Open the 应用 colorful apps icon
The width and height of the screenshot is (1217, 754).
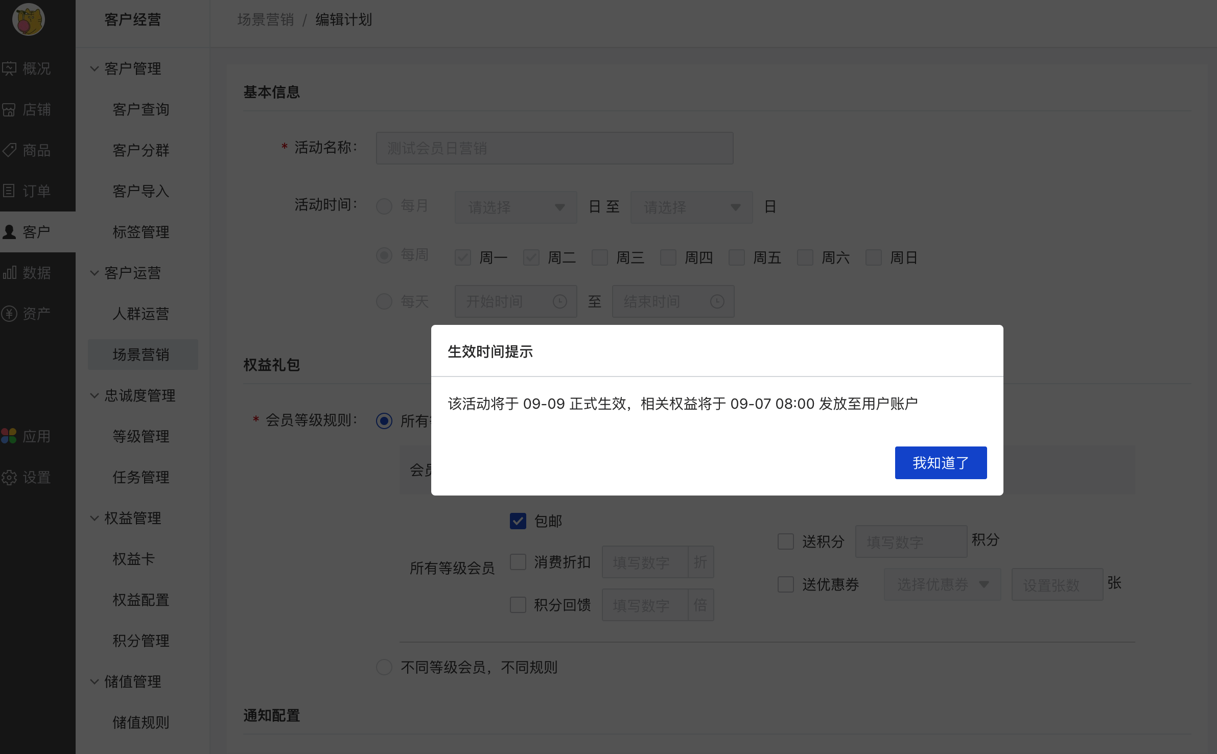pyautogui.click(x=9, y=436)
